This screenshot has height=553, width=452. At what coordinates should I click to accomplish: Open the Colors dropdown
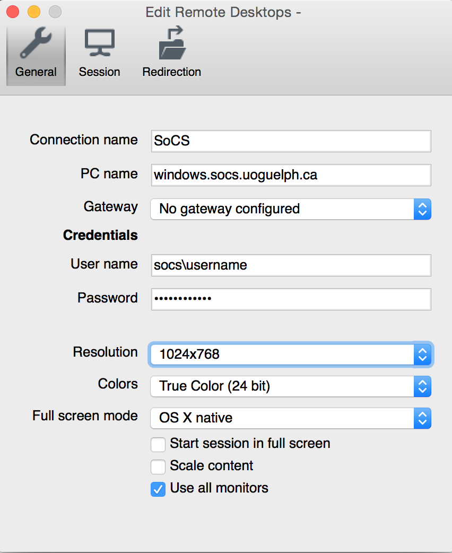(x=290, y=386)
